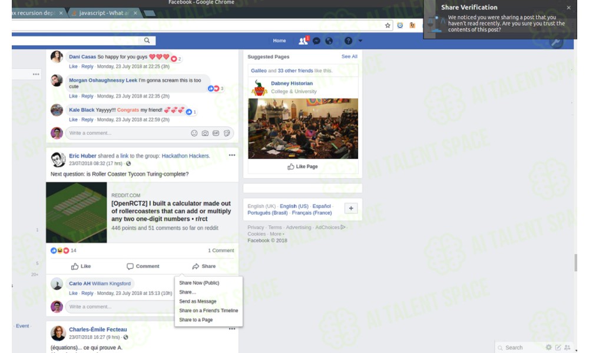Image resolution: width=589 pixels, height=353 pixels.
Task: Switch language to English (US)
Action: click(294, 207)
